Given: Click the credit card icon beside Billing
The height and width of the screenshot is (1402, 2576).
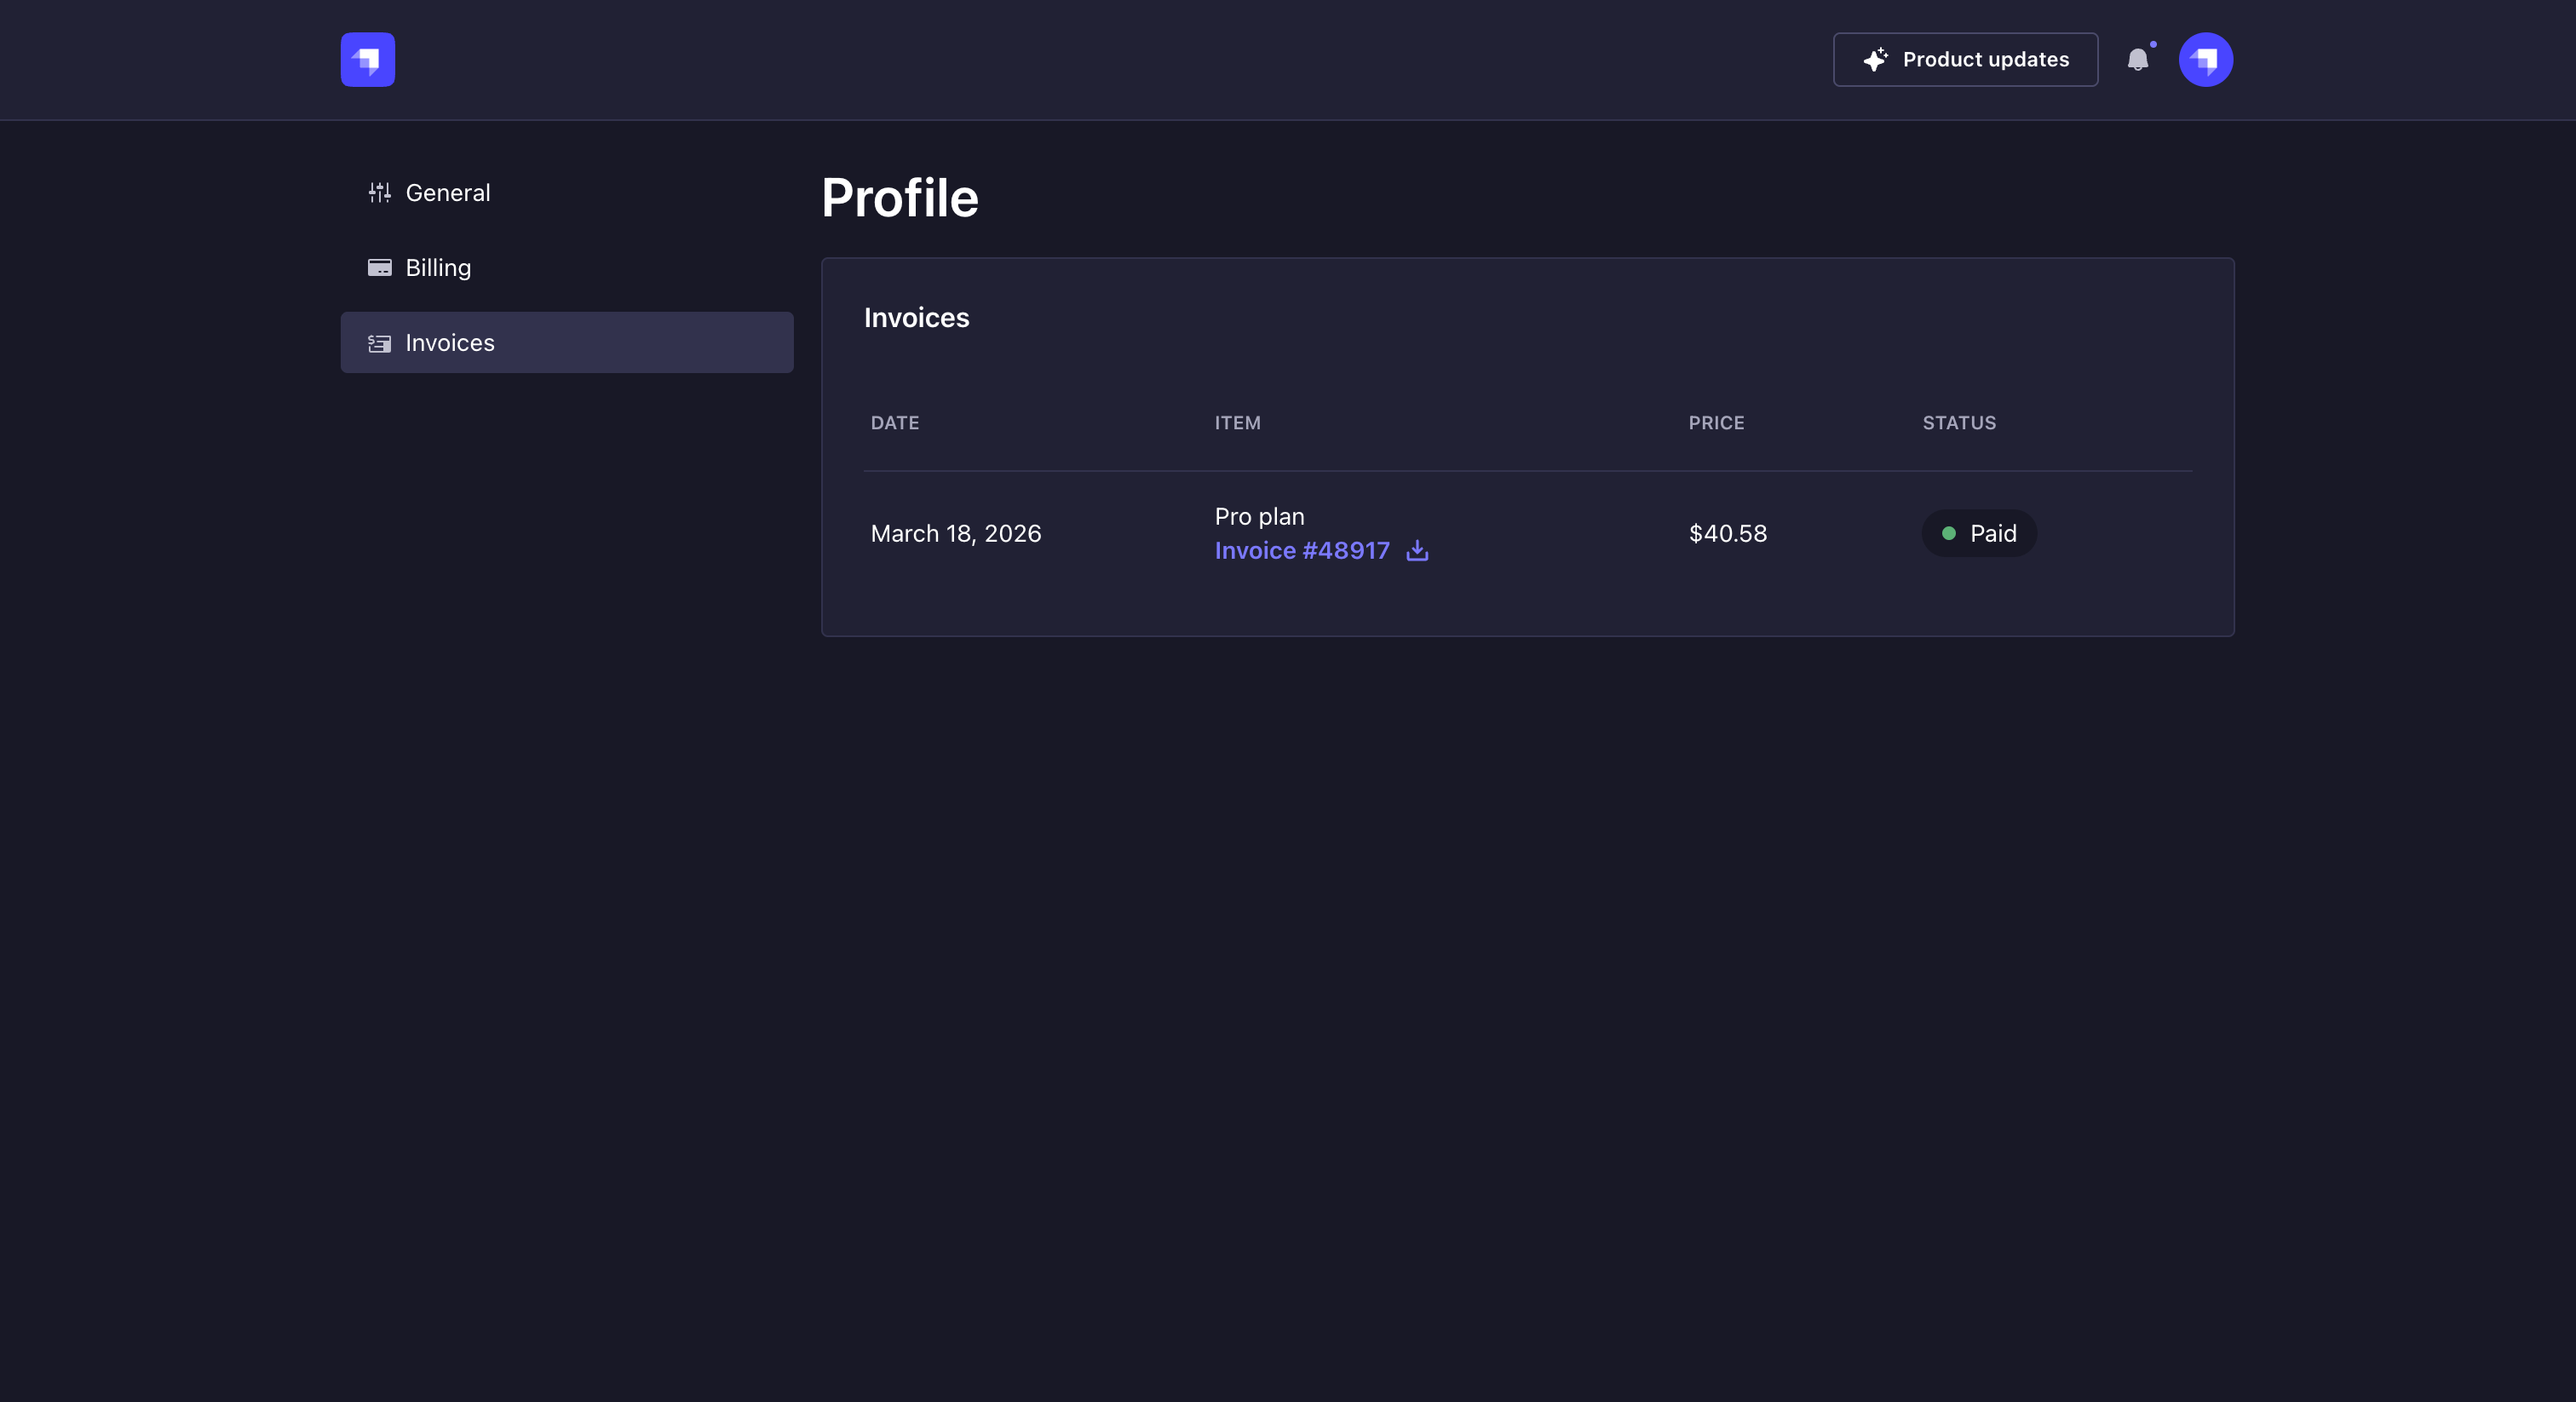Looking at the screenshot, I should point(380,267).
